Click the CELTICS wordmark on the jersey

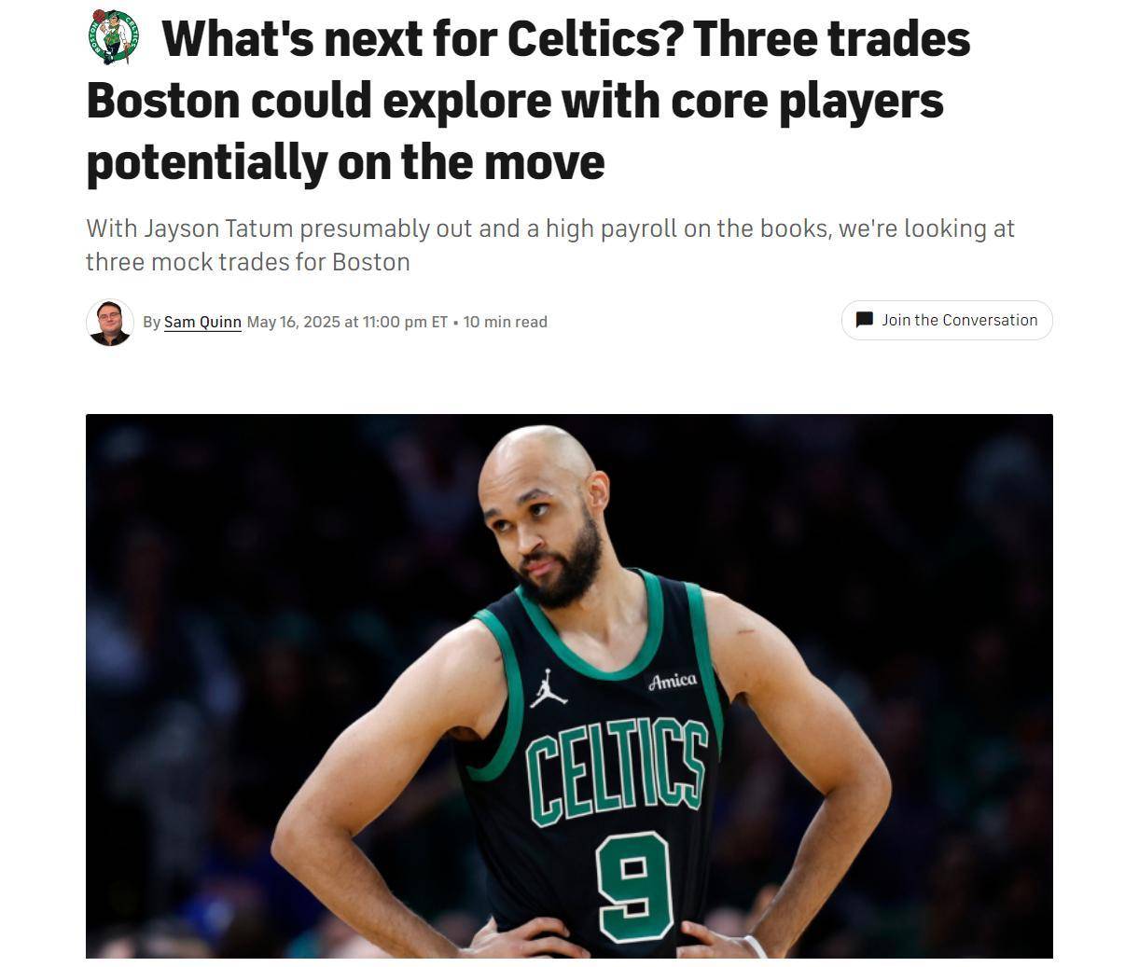point(616,770)
